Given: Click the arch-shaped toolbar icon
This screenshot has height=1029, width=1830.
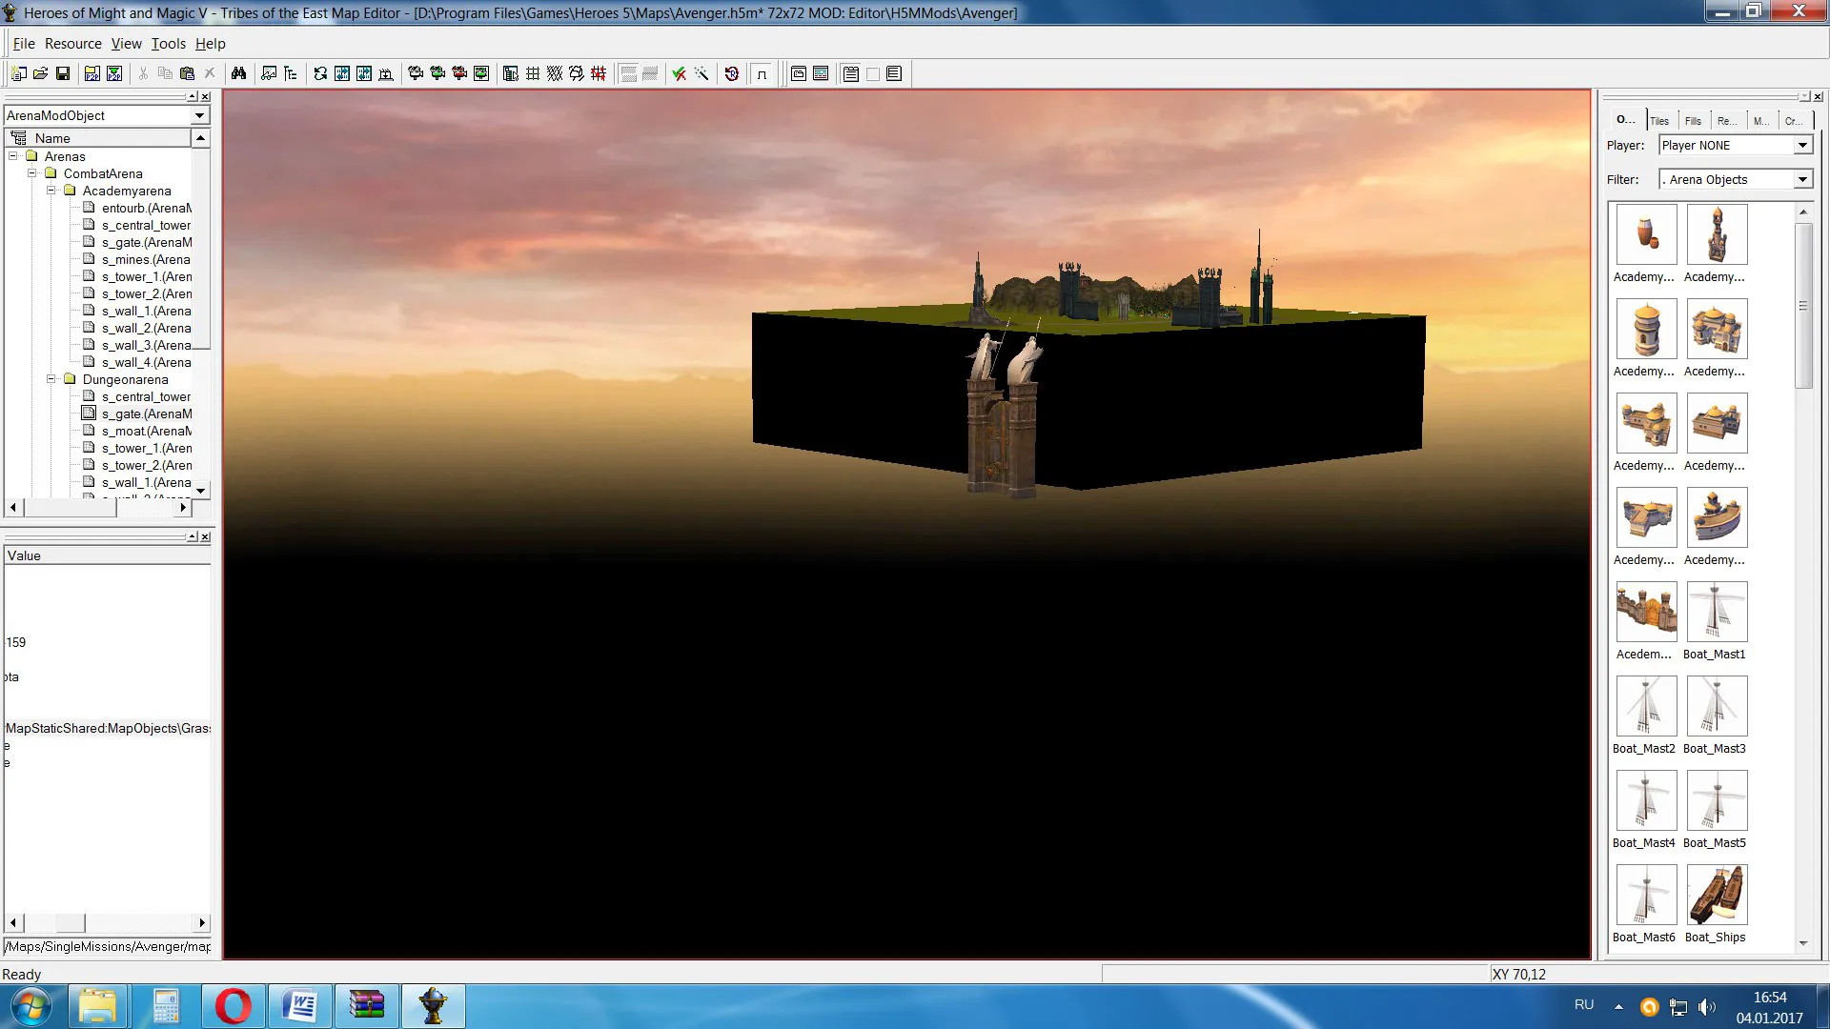Looking at the screenshot, I should pyautogui.click(x=762, y=73).
